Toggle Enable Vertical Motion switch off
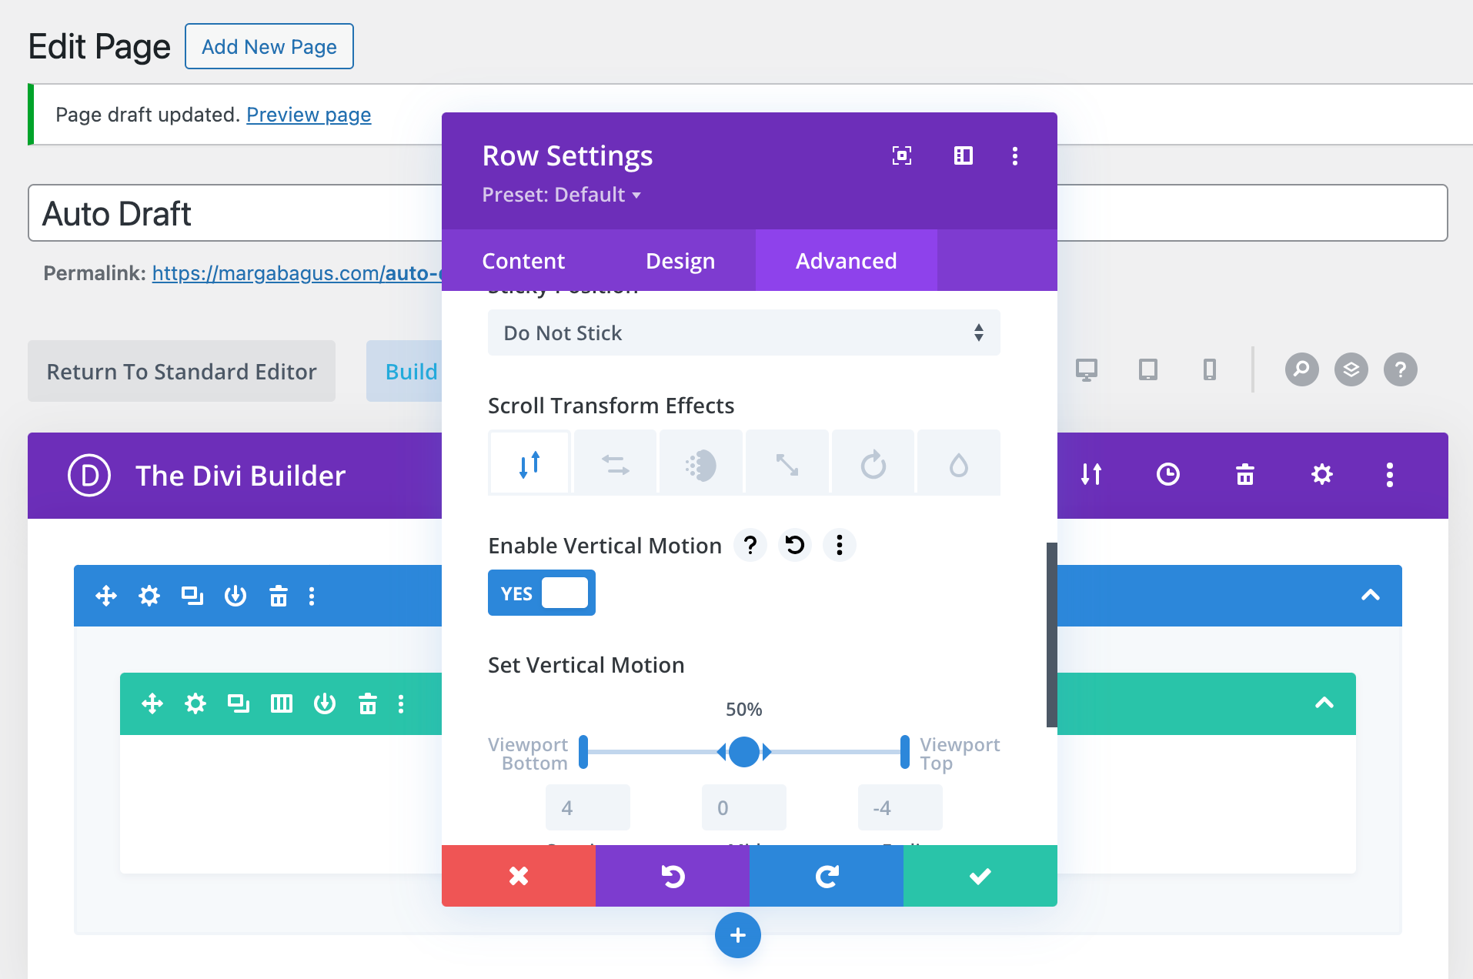Image resolution: width=1473 pixels, height=979 pixels. (542, 593)
